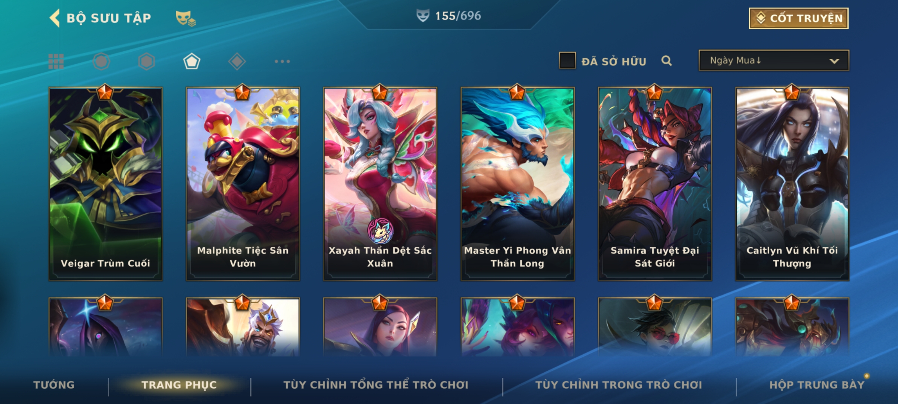Select the second hexagon rarity filter
898x404 pixels.
pos(146,61)
